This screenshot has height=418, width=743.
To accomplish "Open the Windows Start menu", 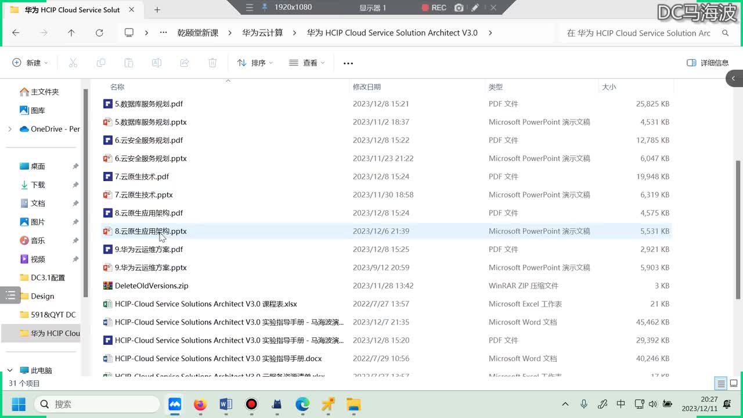I will pyautogui.click(x=19, y=404).
